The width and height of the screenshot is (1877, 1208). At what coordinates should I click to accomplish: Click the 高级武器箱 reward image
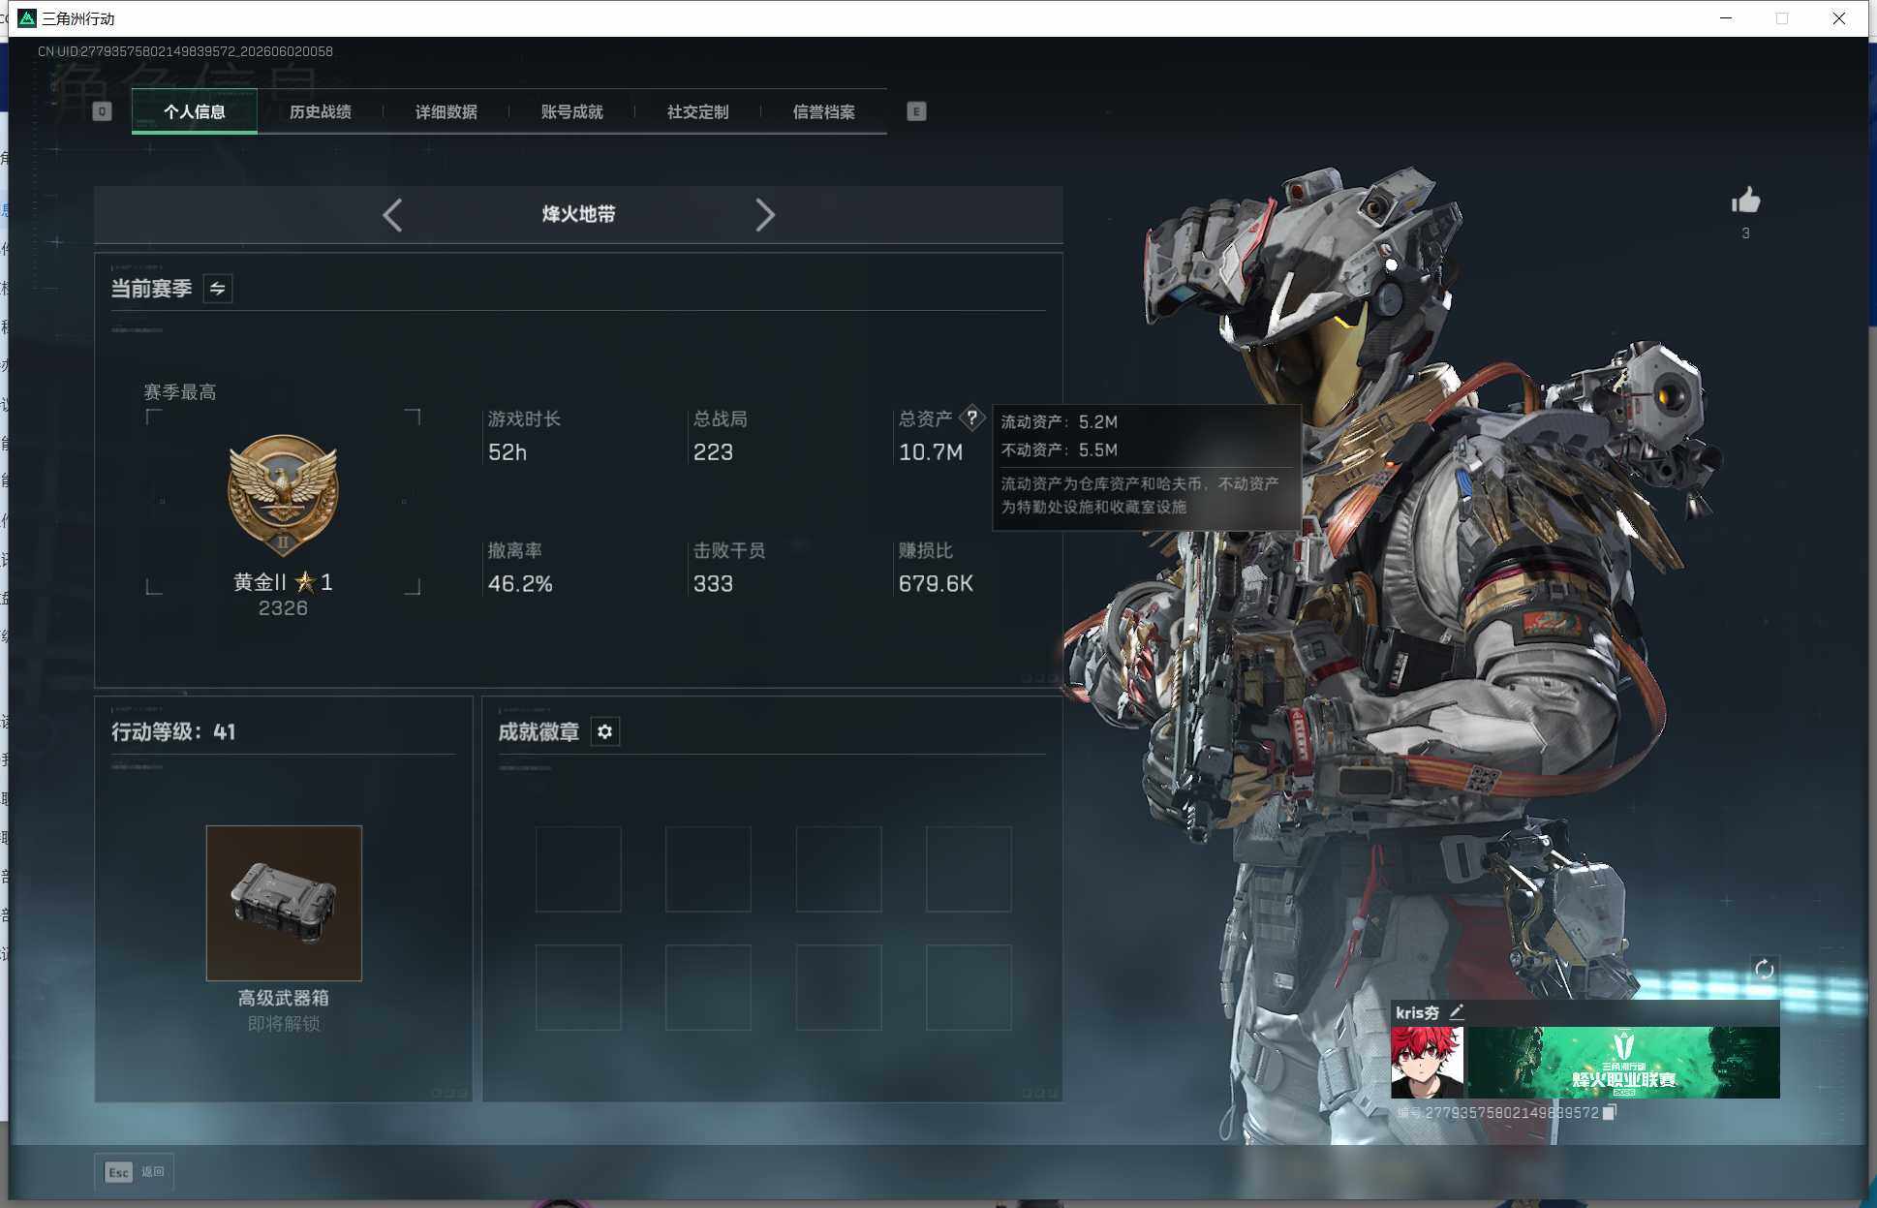click(x=284, y=903)
